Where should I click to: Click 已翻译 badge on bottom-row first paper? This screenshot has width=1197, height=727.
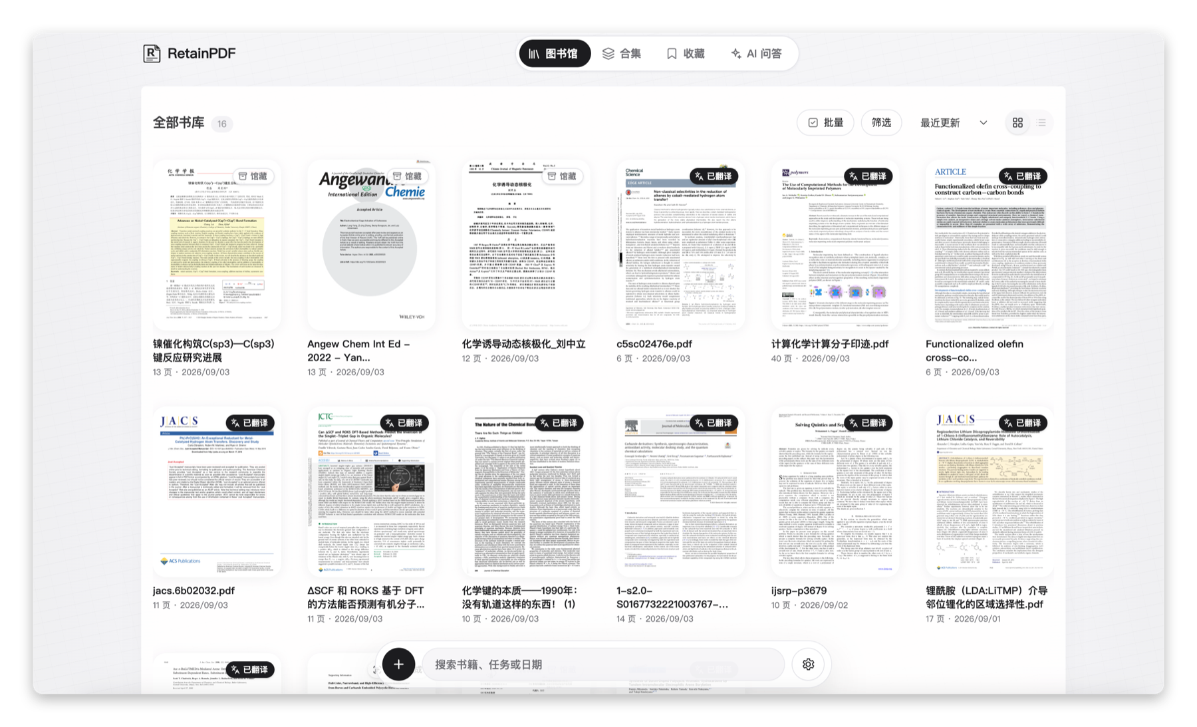[249, 670]
